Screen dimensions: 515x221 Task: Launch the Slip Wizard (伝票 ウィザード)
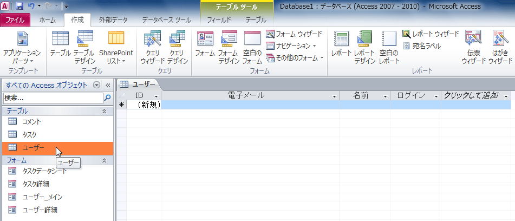click(474, 48)
